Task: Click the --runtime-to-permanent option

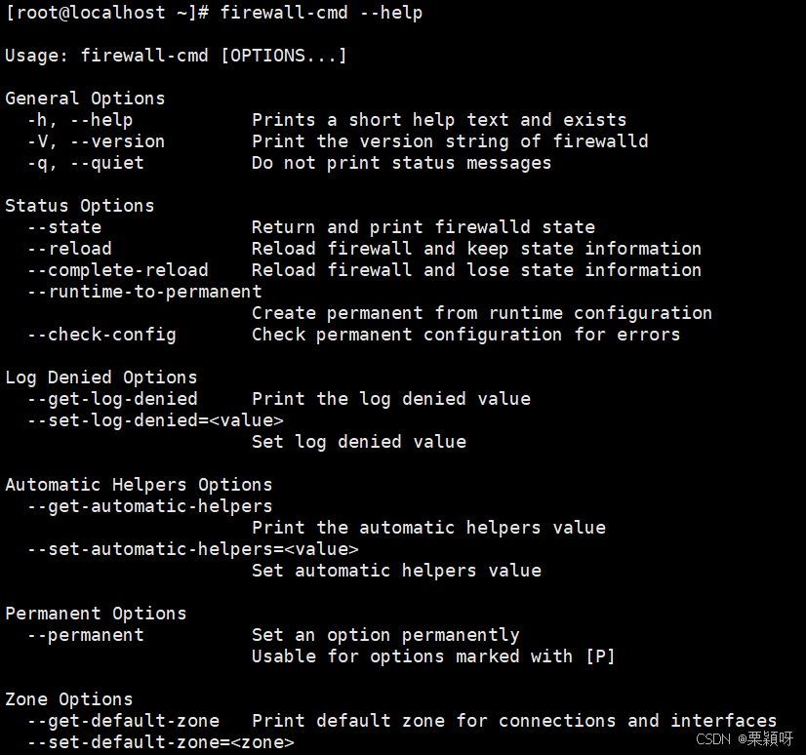Action: coord(144,292)
